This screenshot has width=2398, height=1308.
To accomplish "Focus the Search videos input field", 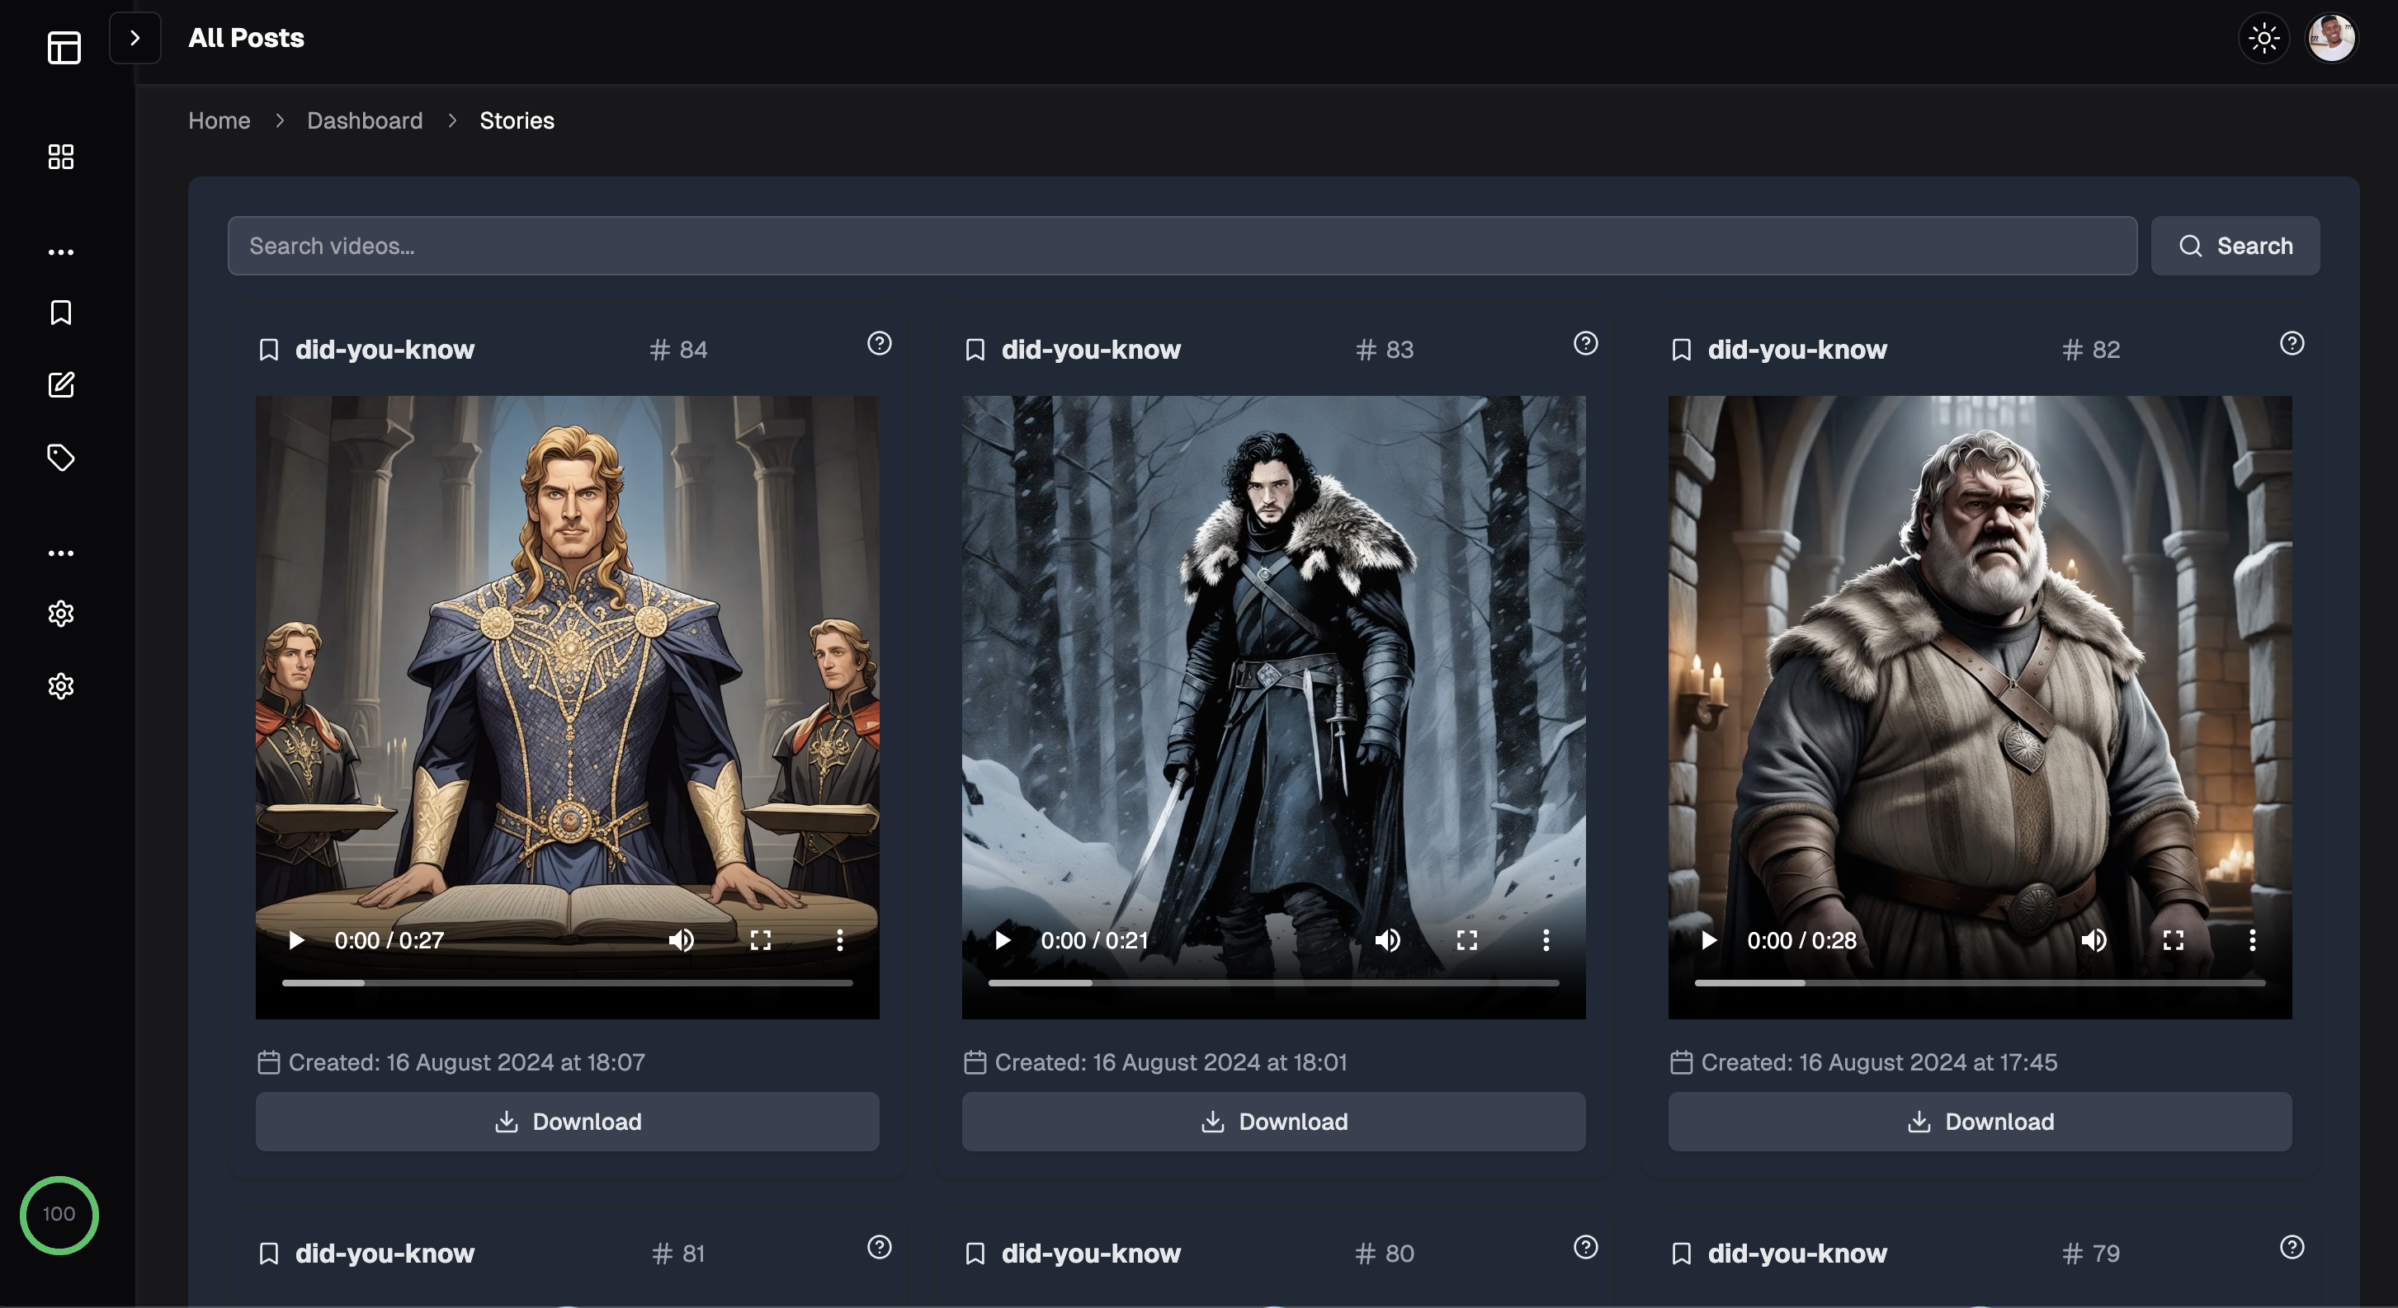I will [x=1182, y=246].
